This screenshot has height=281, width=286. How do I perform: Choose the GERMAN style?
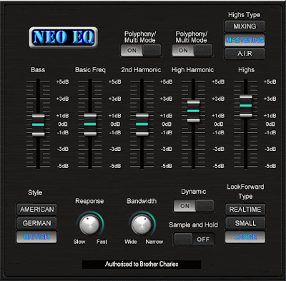point(36,223)
